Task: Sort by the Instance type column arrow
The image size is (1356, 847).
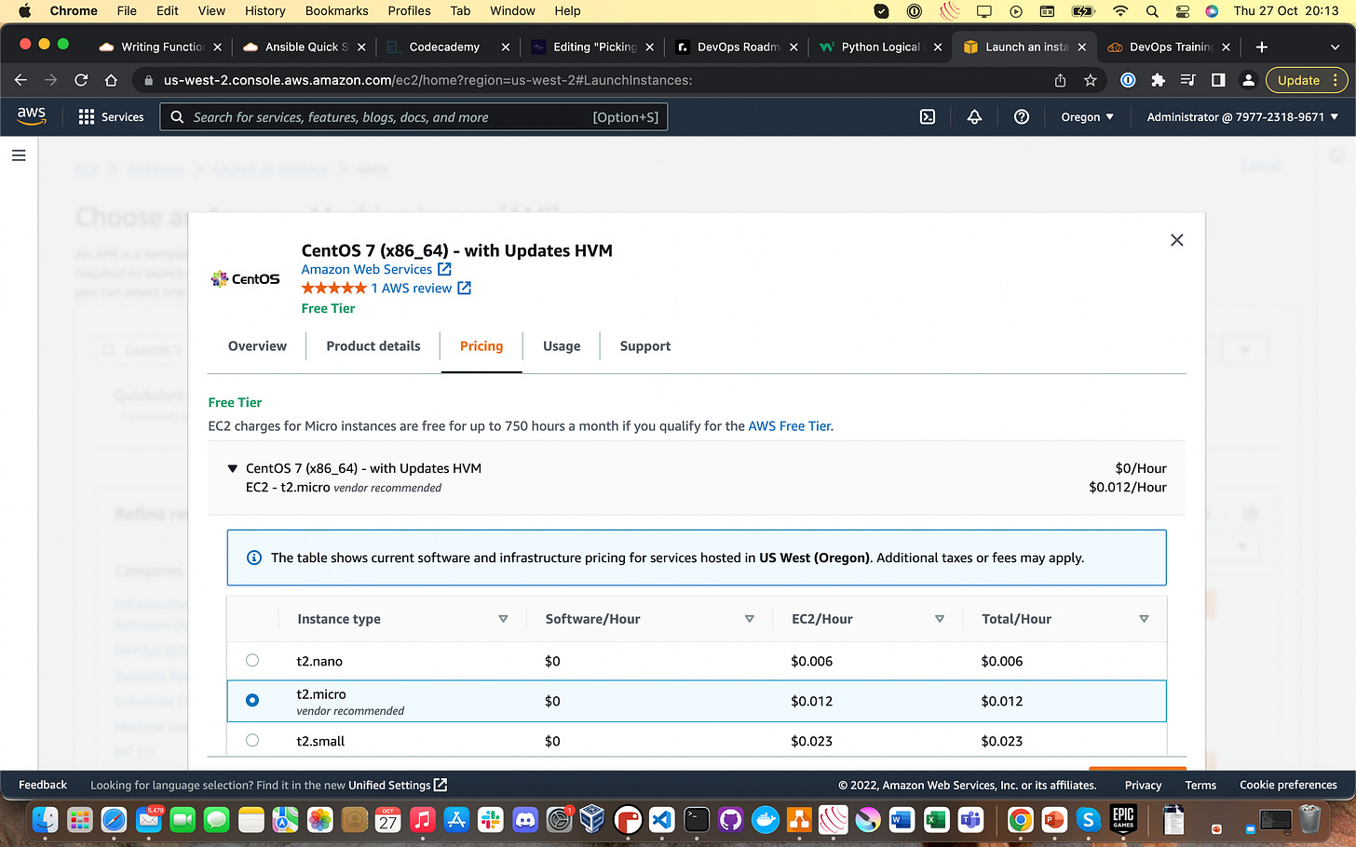Action: coord(503,619)
